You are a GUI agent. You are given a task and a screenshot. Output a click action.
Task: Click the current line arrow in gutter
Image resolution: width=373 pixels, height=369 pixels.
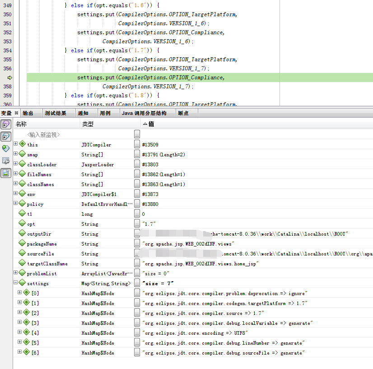[10, 77]
